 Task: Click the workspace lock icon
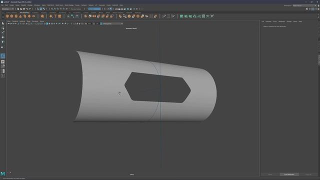pos(318,5)
